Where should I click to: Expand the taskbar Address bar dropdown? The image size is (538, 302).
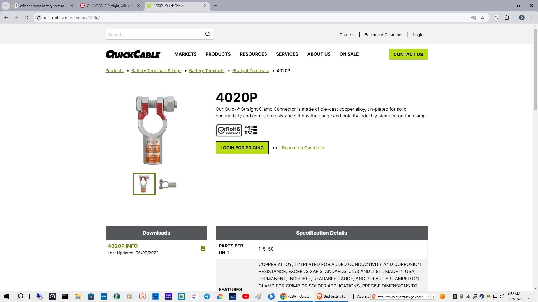(428, 297)
